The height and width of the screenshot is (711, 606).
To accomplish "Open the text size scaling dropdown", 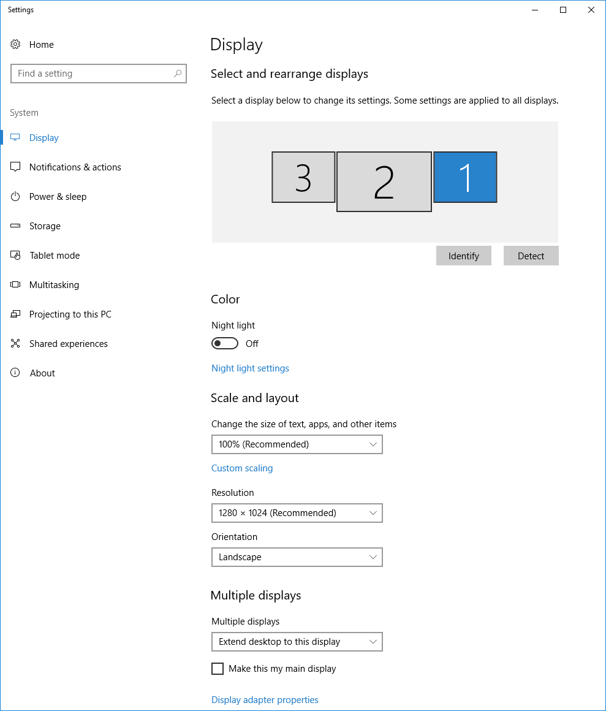I will [297, 444].
